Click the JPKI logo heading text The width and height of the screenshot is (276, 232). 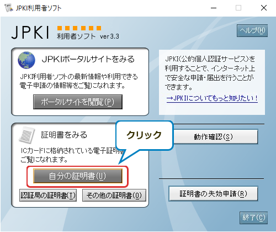pos(30,33)
